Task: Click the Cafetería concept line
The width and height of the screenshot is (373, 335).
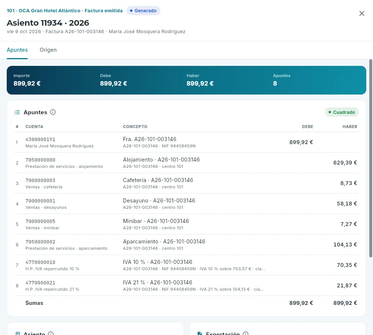Action: 158,180
